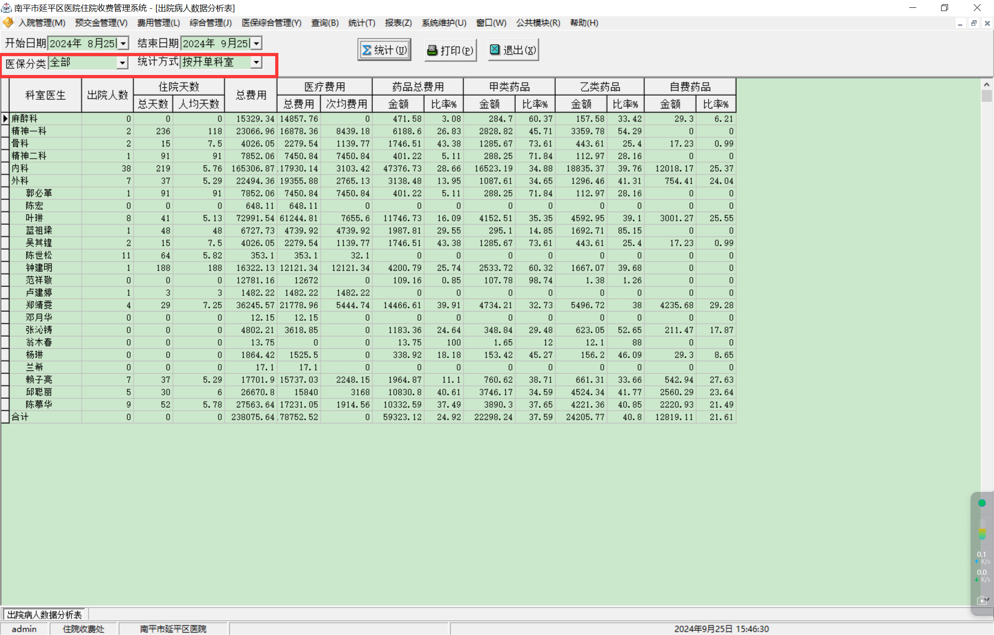The width and height of the screenshot is (994, 635).
Task: Open the 开始日期 date dropdown
Action: pos(123,43)
